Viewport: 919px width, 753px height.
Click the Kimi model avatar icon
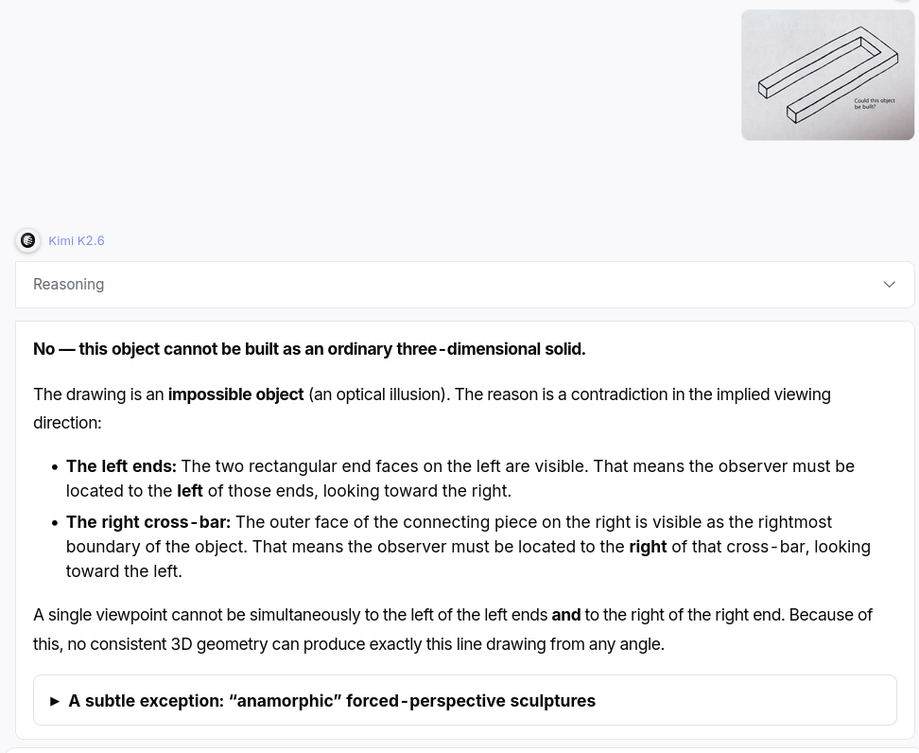click(27, 240)
